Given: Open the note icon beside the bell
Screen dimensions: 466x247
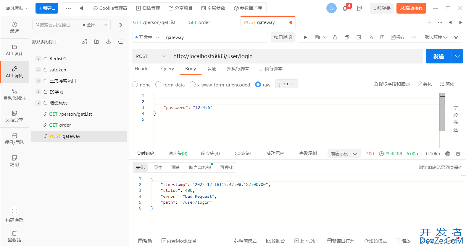Looking at the screenshot, I should [359, 8].
